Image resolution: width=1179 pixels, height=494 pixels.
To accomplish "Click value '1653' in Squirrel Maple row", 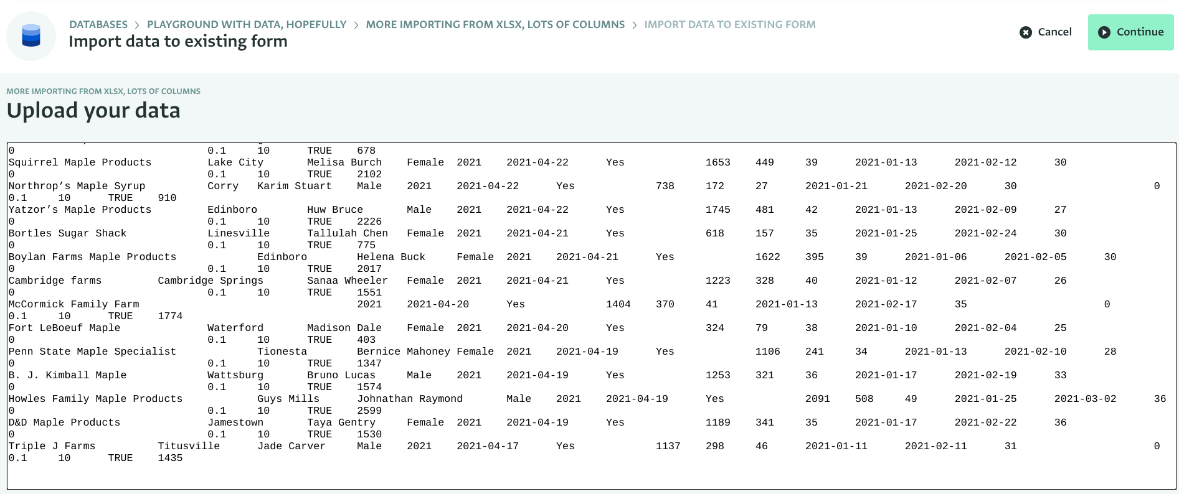I will point(718,162).
